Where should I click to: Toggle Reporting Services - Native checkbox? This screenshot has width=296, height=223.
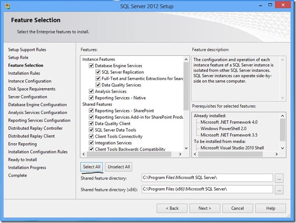pos(91,98)
